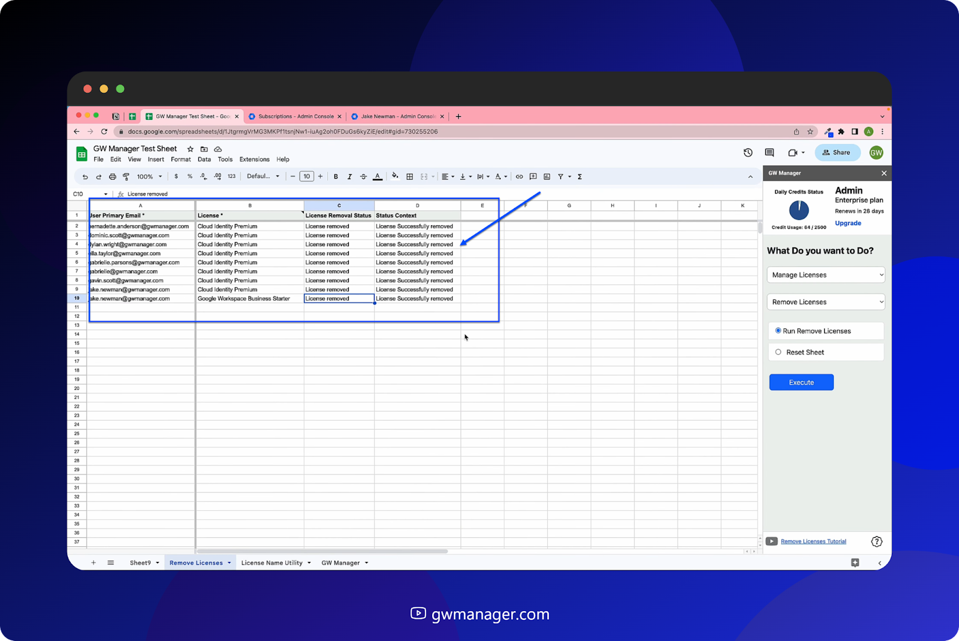Open the Extensions menu
Image resolution: width=959 pixels, height=641 pixels.
[254, 159]
